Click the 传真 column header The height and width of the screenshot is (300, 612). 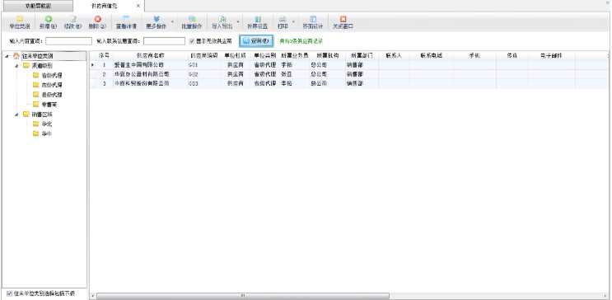(x=512, y=56)
